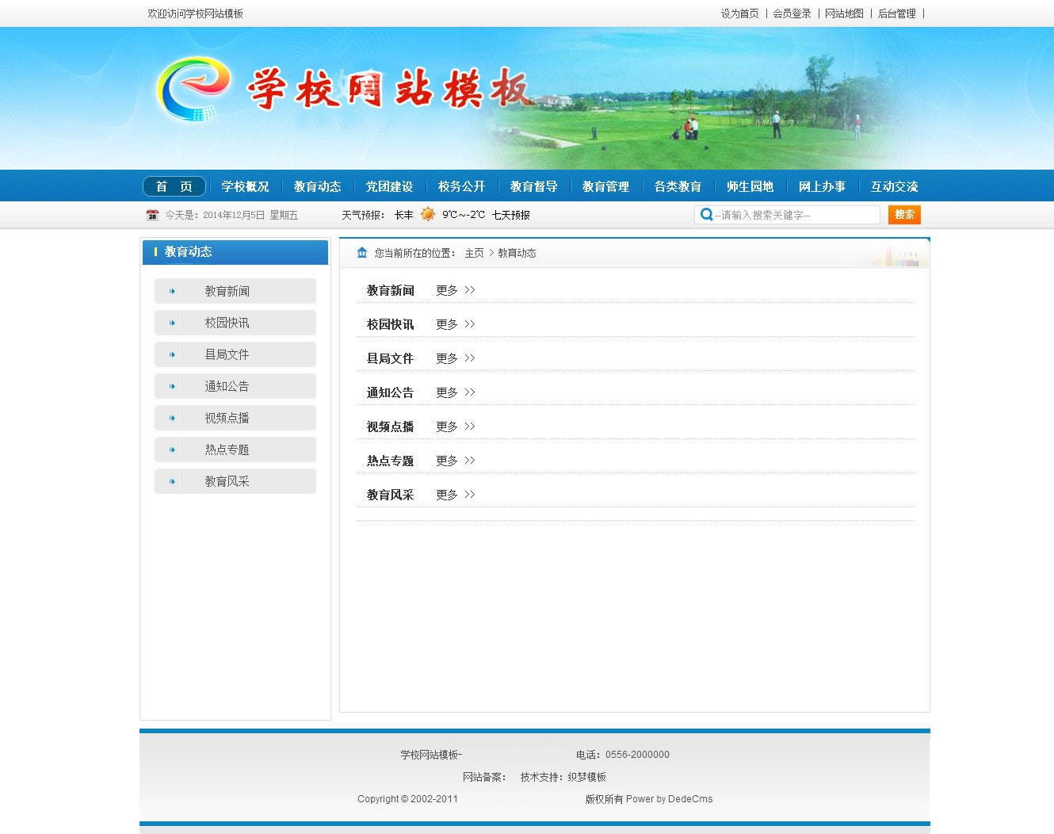1054x834 pixels.
Task: Click 网站地图 link at top
Action: coord(844,13)
